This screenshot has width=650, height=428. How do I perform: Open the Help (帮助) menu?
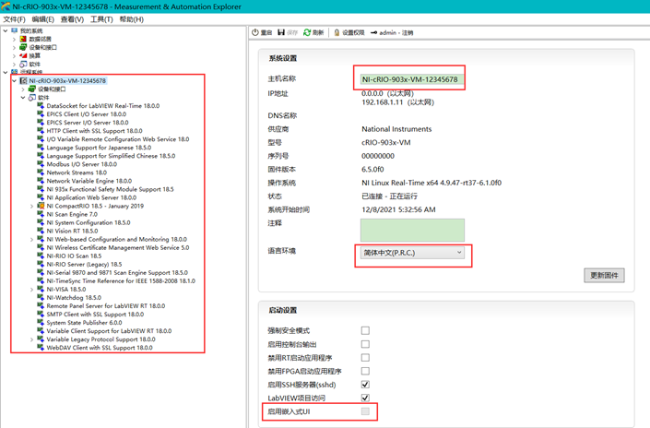132,19
